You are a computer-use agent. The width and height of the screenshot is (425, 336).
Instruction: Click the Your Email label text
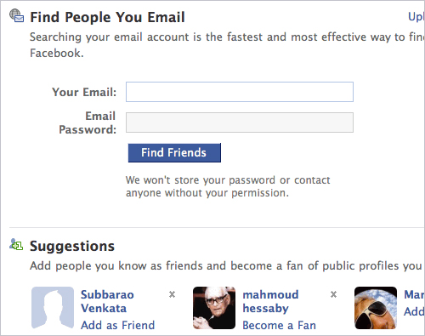tap(84, 92)
